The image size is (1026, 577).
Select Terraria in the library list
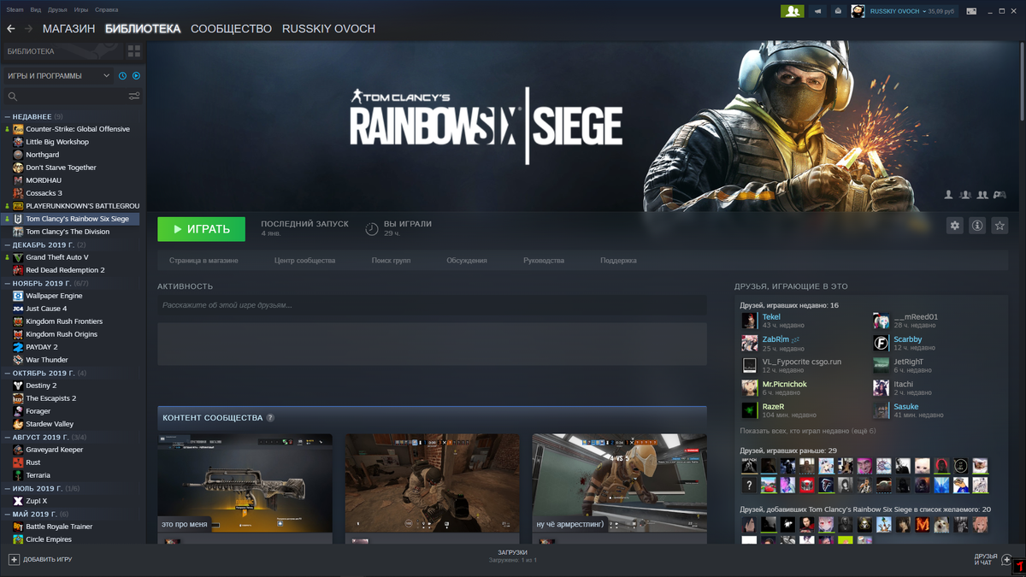38,475
